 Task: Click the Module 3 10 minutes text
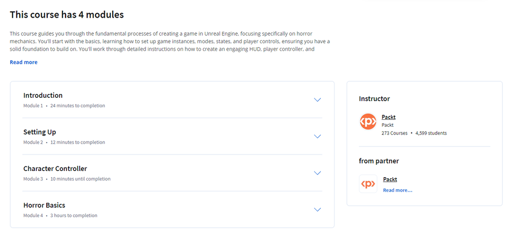pyautogui.click(x=67, y=179)
